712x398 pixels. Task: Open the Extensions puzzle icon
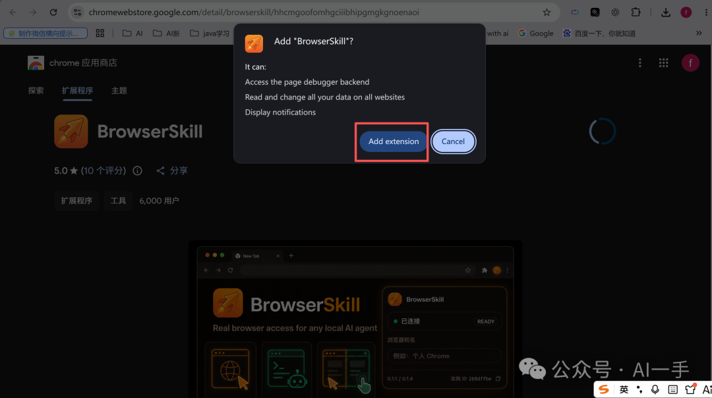[x=636, y=12]
